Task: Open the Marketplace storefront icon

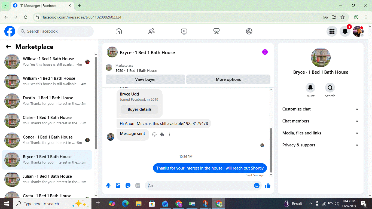Action: [x=217, y=31]
